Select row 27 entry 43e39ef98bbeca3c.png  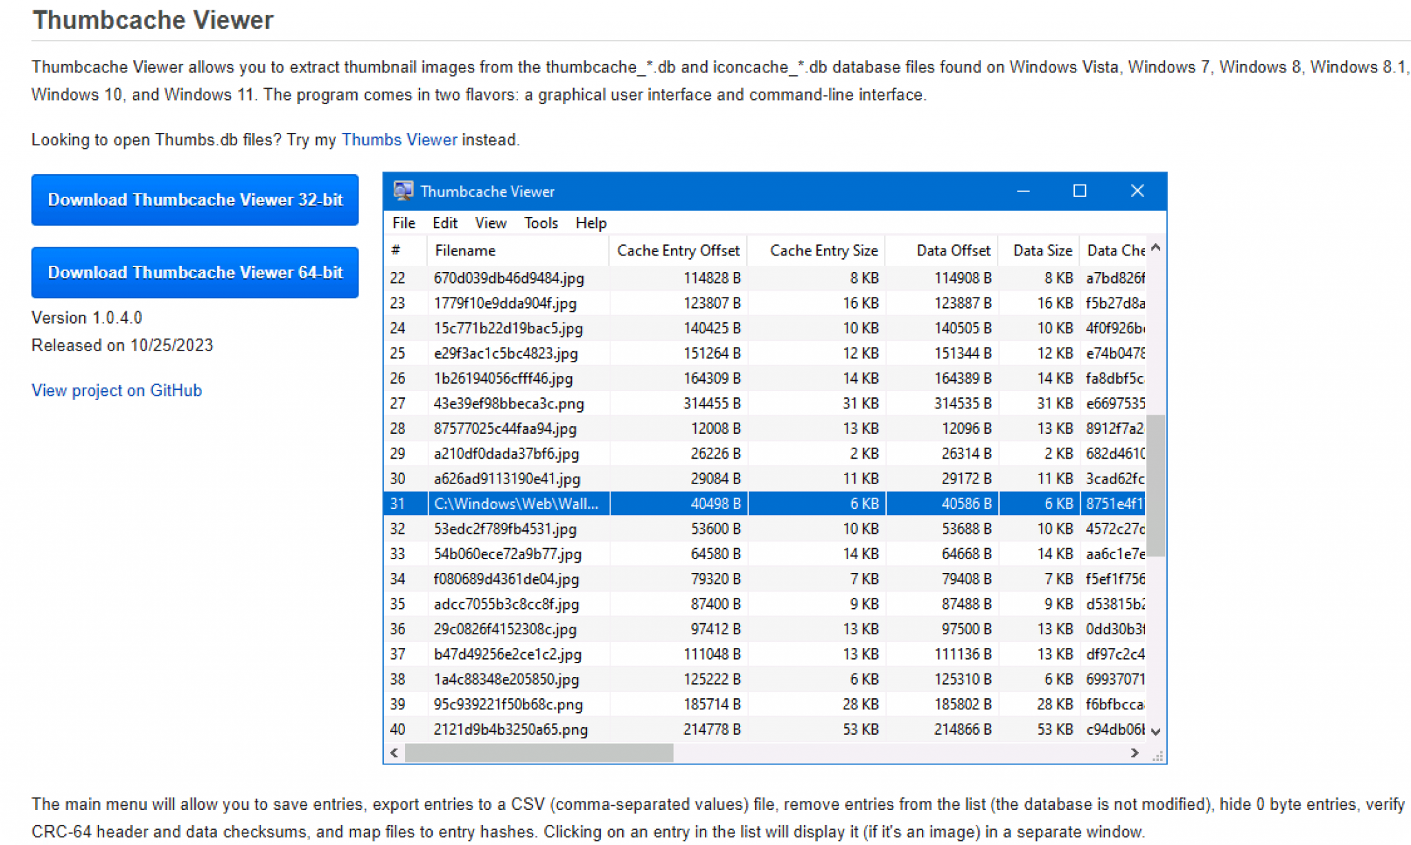pyautogui.click(x=508, y=404)
